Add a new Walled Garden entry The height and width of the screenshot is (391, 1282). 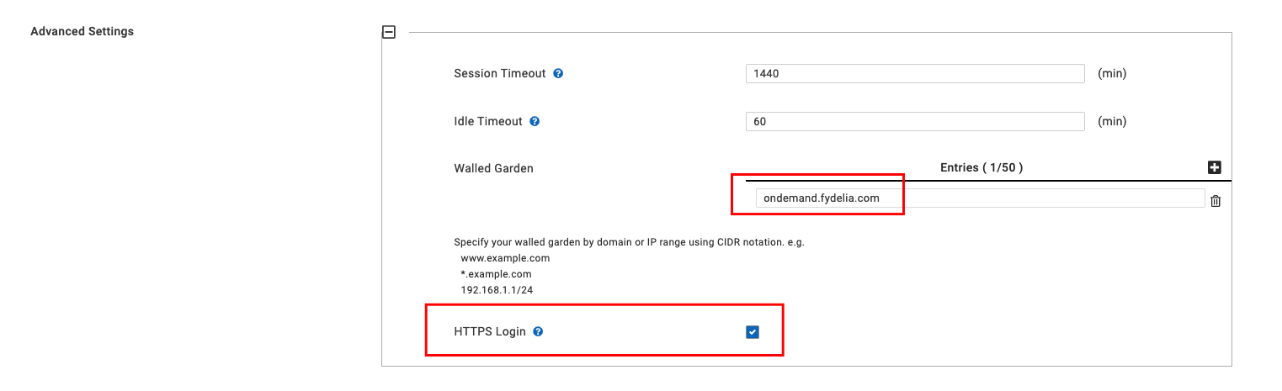point(1215,167)
